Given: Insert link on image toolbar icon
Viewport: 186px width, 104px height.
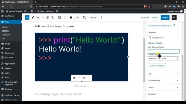Looking at the screenshot, I should tap(78, 18).
